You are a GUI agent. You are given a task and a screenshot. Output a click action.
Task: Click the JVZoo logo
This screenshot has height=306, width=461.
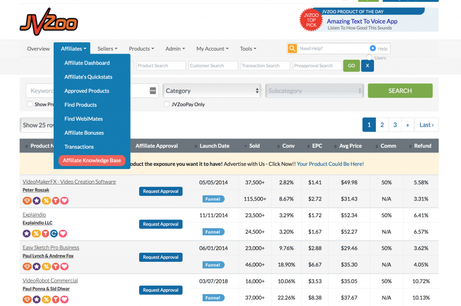(49, 20)
